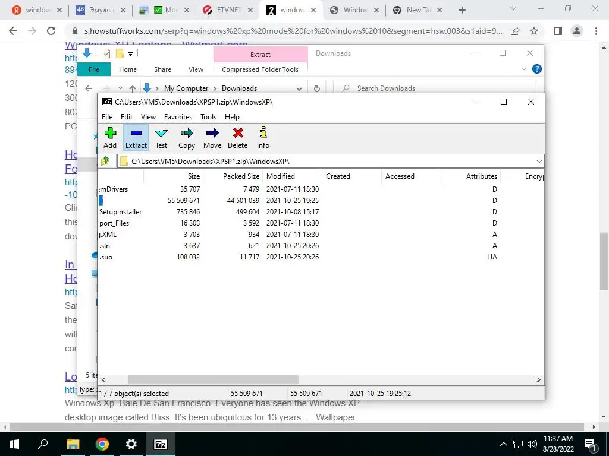Open 7-Zip View menu
Image resolution: width=609 pixels, height=456 pixels.
[148, 117]
